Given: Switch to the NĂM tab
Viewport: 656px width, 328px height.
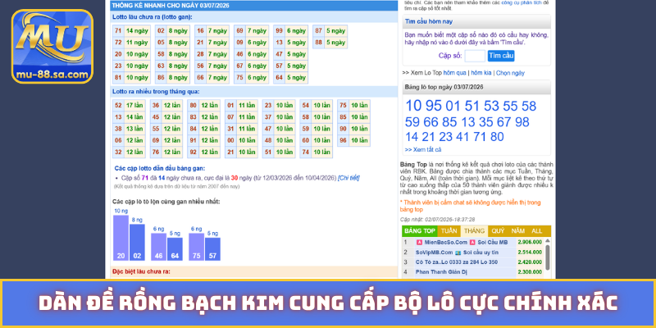Looking at the screenshot, I should point(518,231).
